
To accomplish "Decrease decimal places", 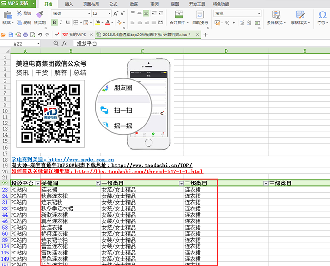I will 249,23.
